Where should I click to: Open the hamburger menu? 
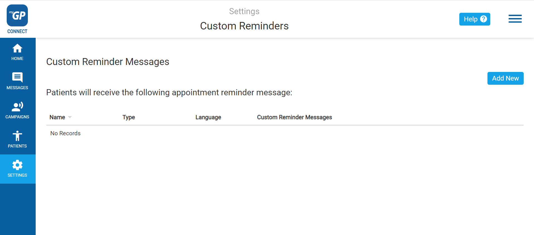click(515, 19)
